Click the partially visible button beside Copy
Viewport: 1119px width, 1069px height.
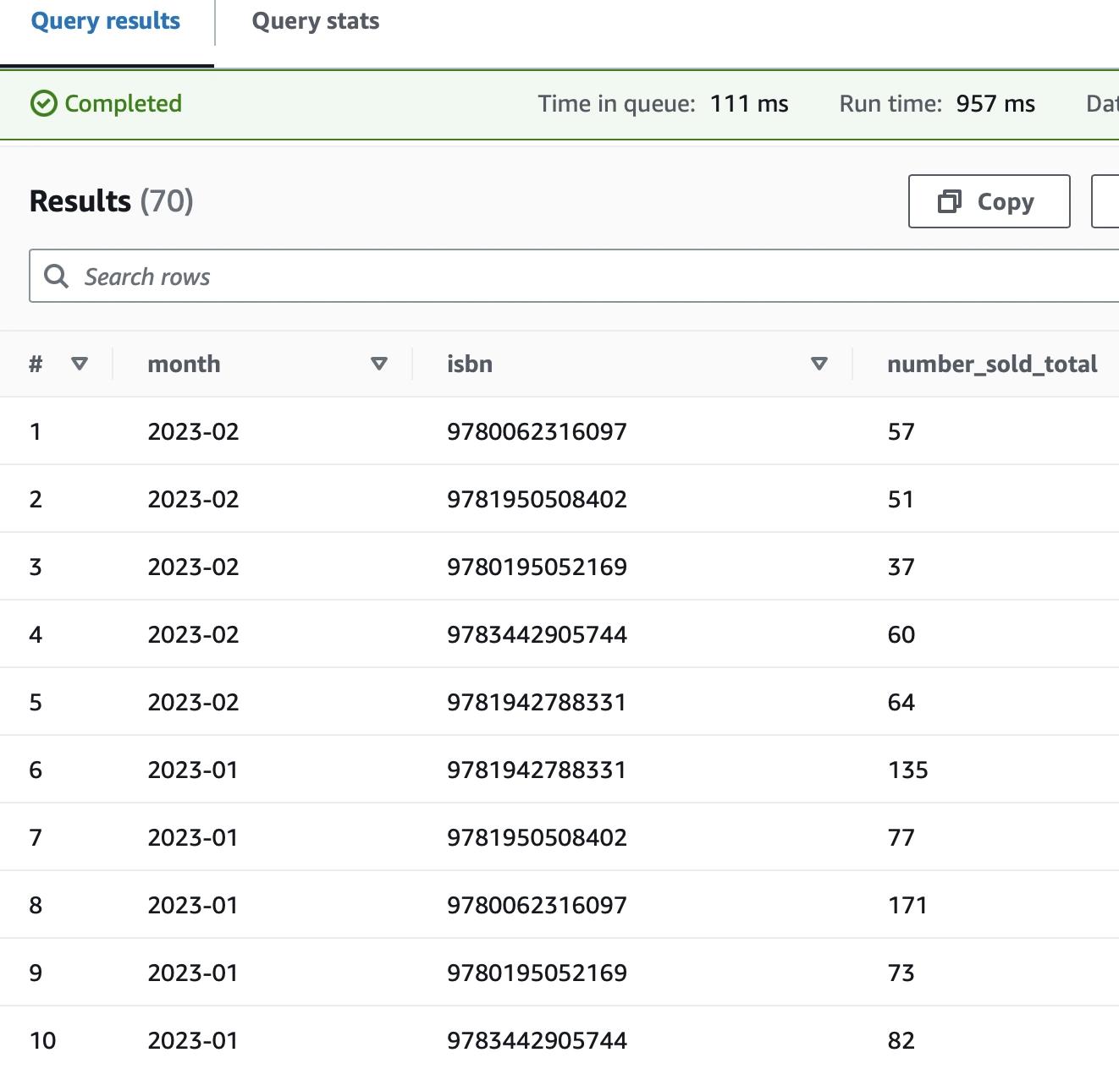click(1105, 201)
